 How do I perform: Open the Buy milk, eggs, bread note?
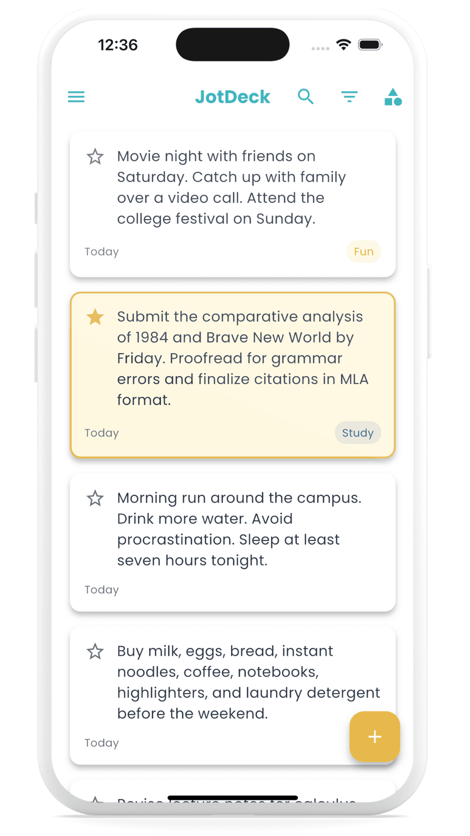coord(233,696)
